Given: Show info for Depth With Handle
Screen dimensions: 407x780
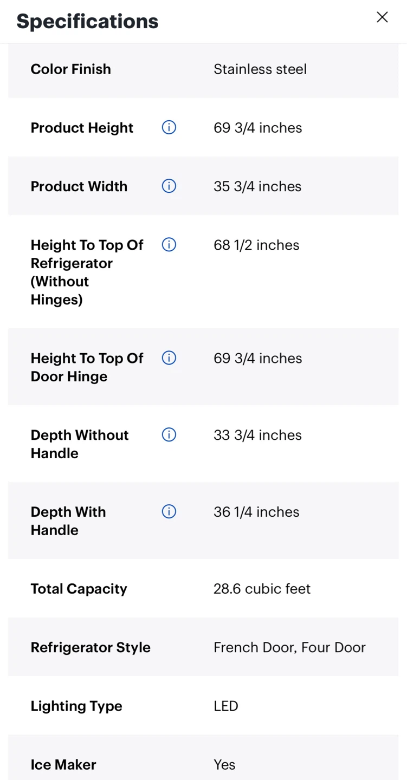Looking at the screenshot, I should click(169, 512).
